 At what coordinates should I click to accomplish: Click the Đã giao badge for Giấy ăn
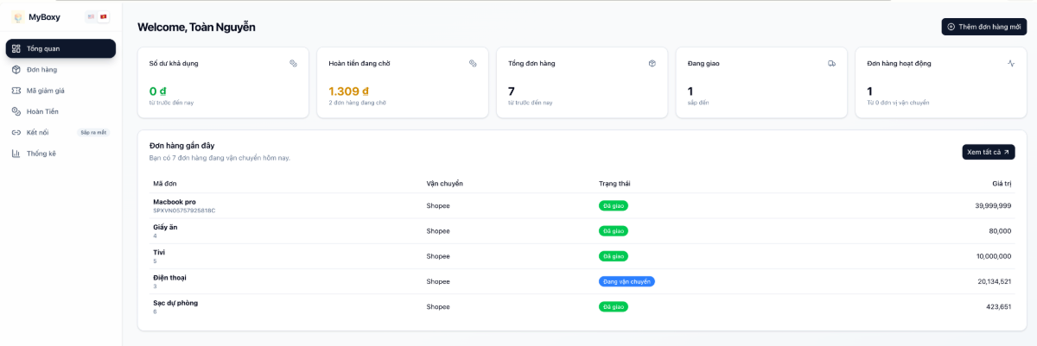[x=614, y=231]
